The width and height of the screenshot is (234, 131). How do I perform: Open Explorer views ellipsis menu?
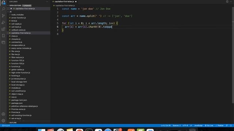[47, 1]
